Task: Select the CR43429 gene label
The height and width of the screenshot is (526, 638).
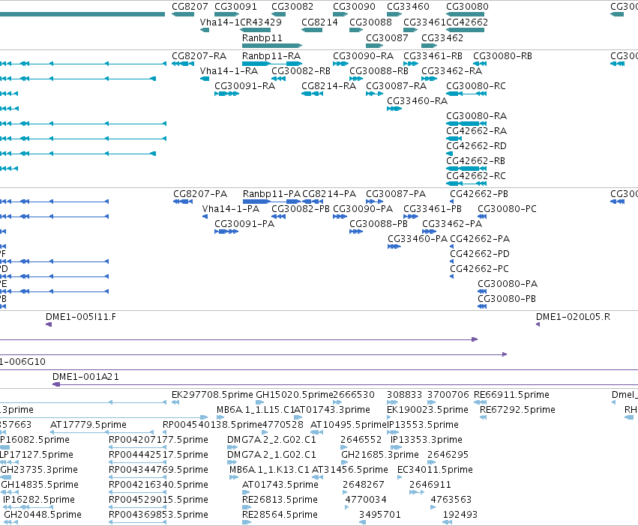Action: click(261, 22)
